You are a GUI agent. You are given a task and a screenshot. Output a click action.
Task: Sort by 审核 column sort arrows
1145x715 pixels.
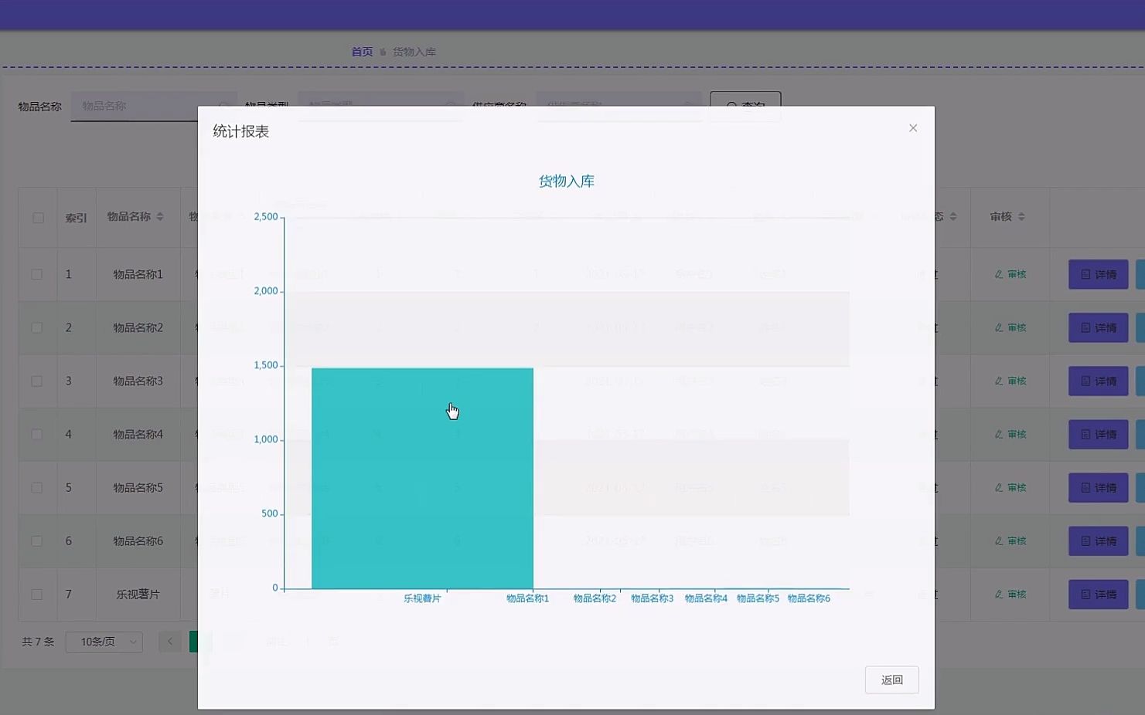point(1021,217)
